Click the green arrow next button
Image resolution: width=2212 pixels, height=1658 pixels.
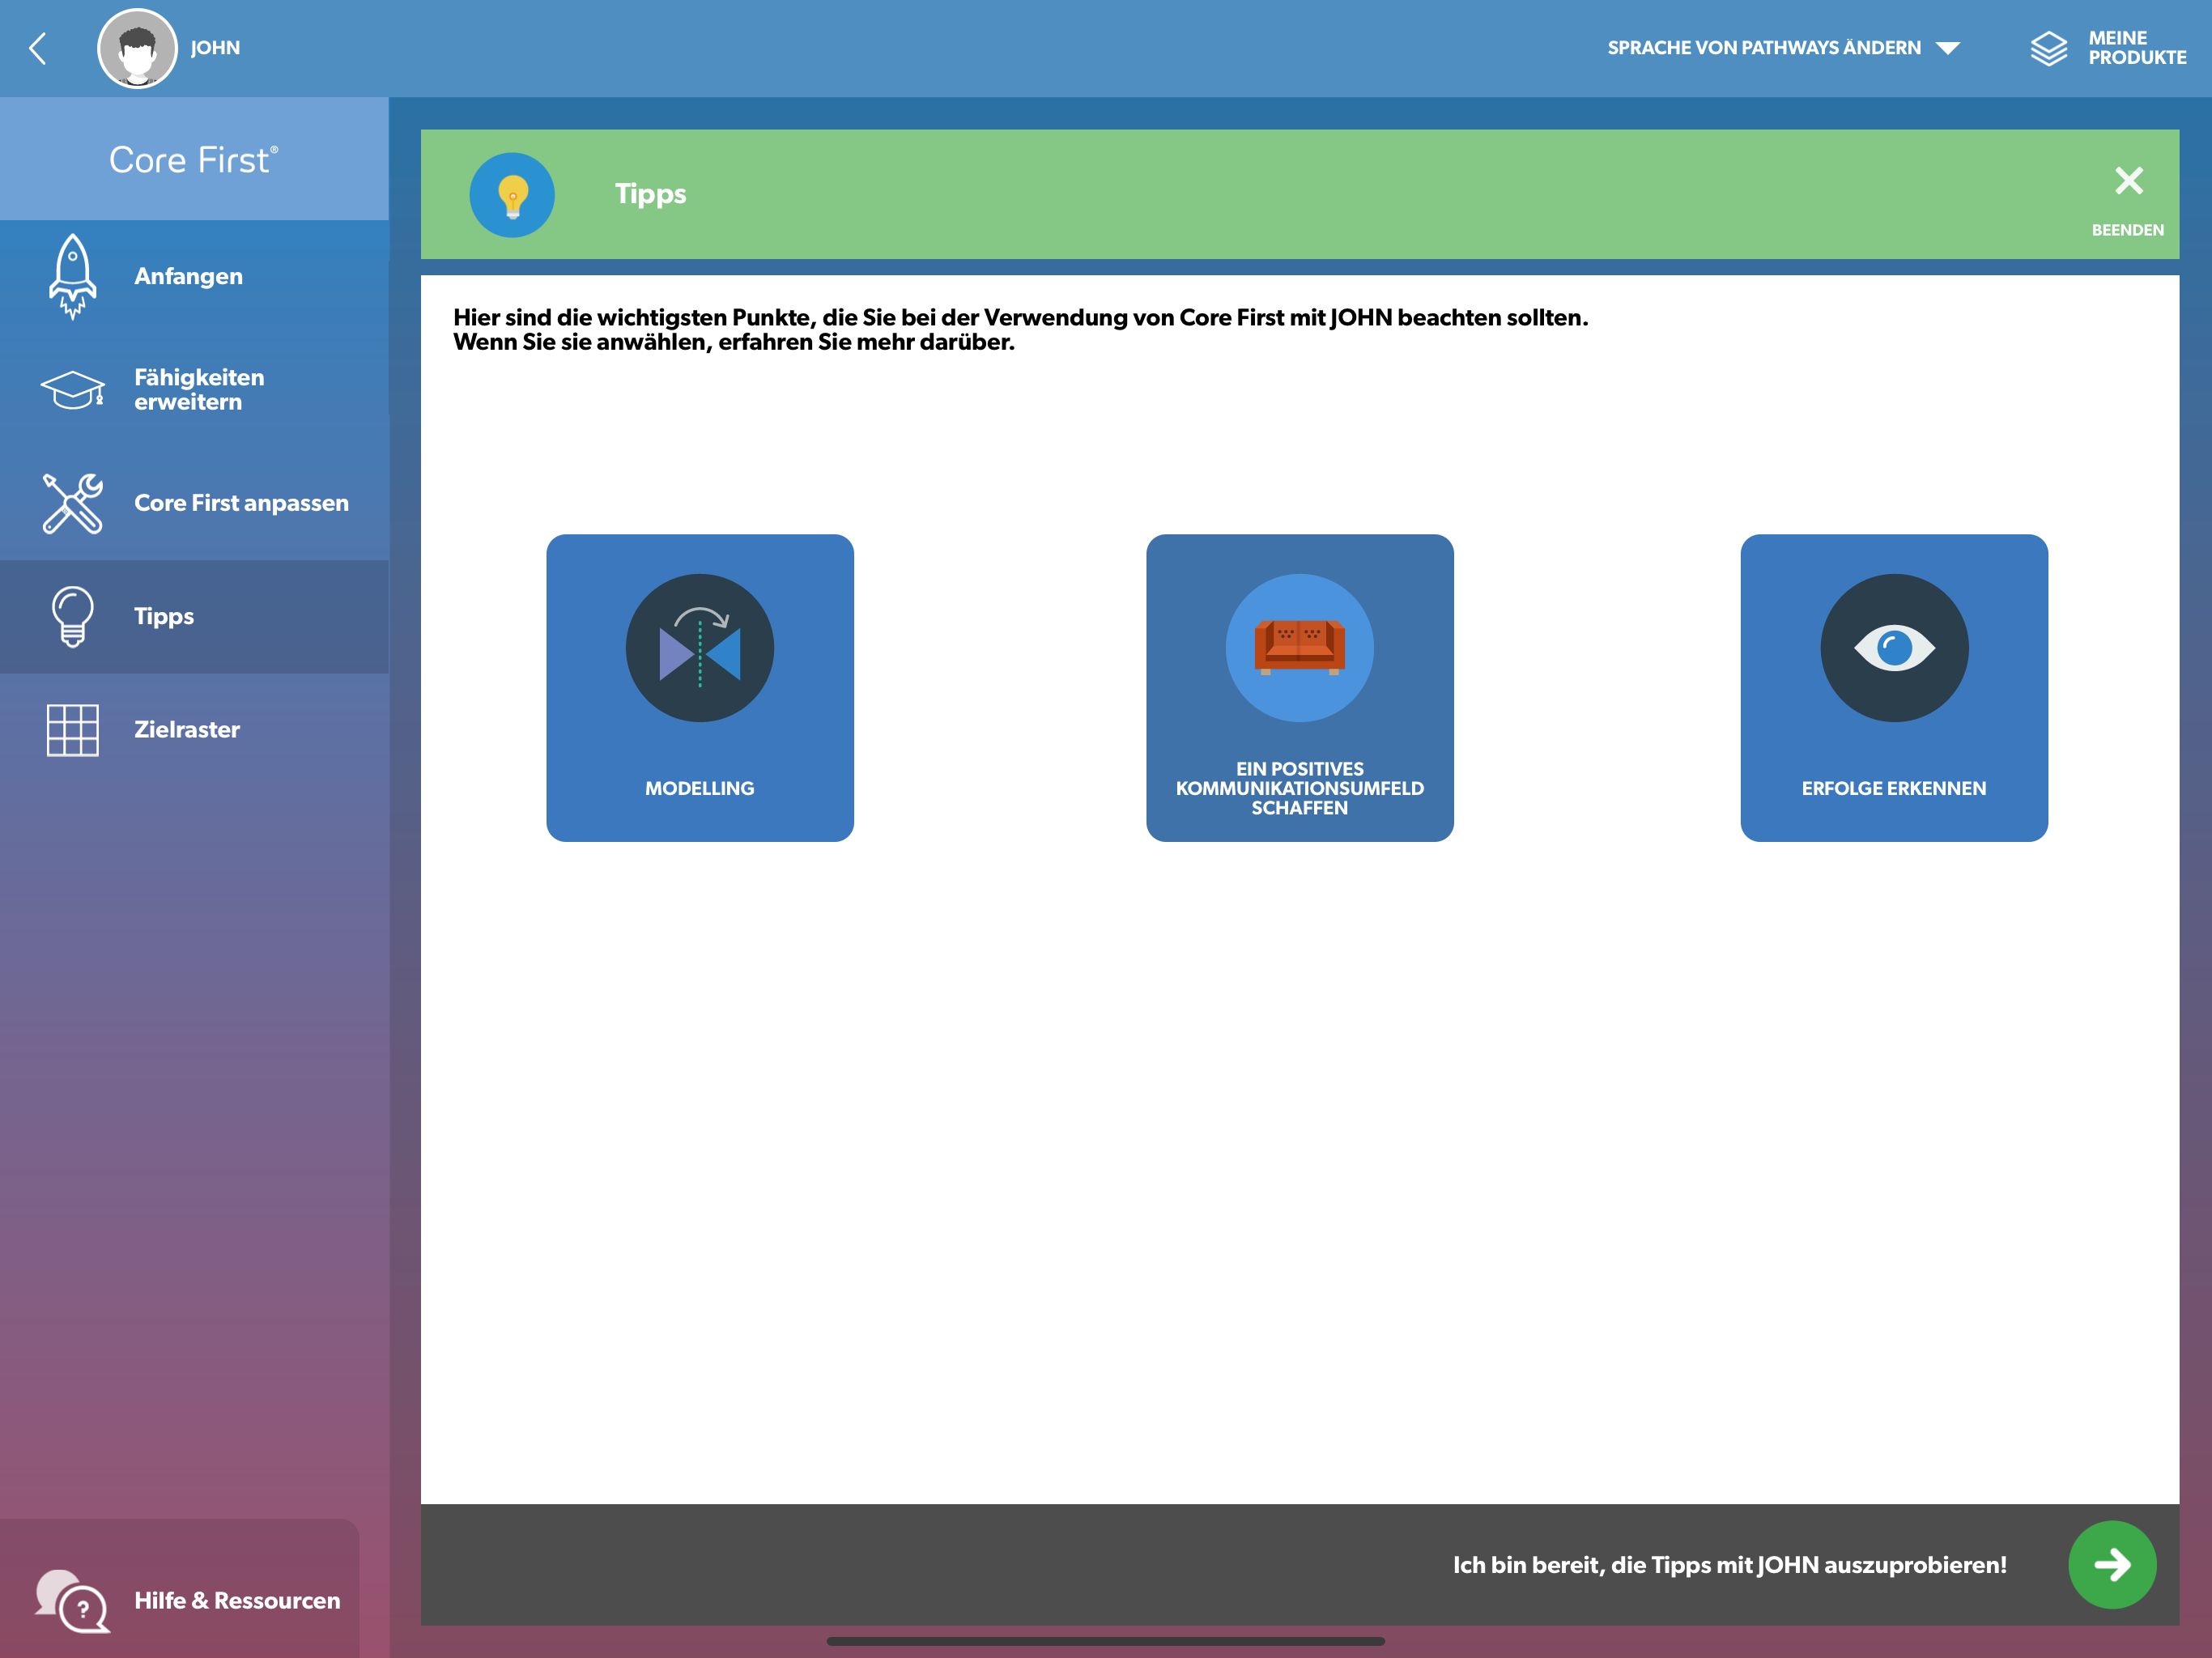tap(2113, 1565)
